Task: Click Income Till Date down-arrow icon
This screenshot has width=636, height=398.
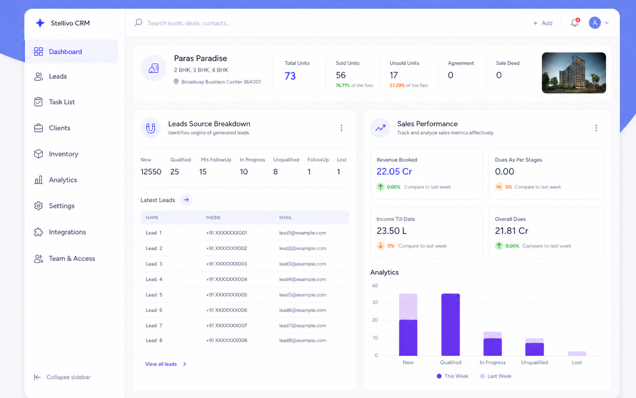Action: (381, 246)
